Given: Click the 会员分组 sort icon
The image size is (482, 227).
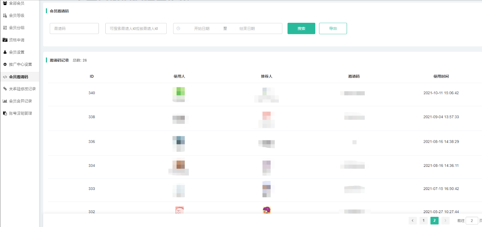Looking at the screenshot, I should click(5, 28).
